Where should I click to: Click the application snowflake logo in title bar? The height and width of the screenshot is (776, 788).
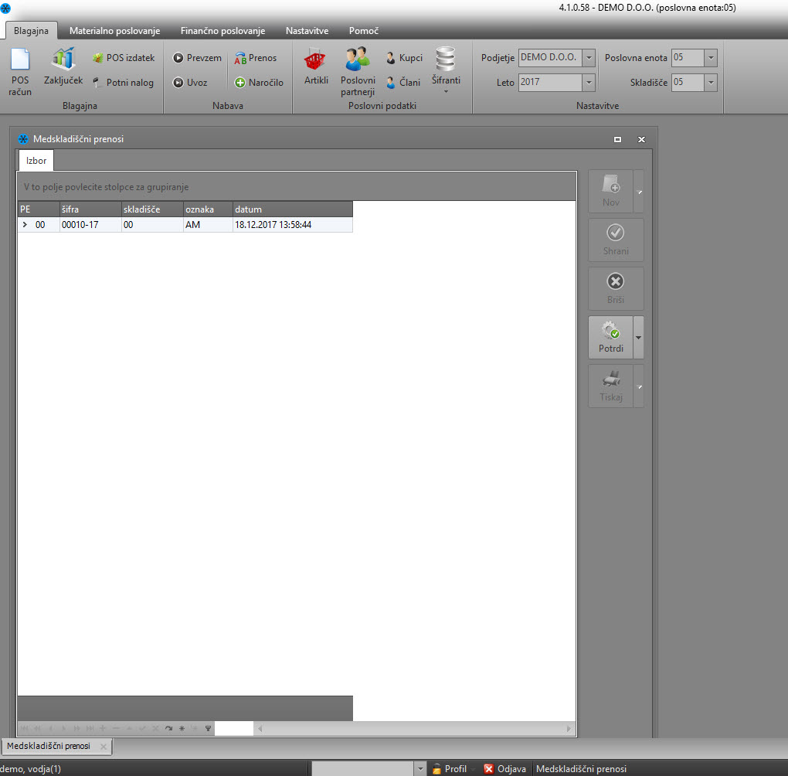coord(5,8)
